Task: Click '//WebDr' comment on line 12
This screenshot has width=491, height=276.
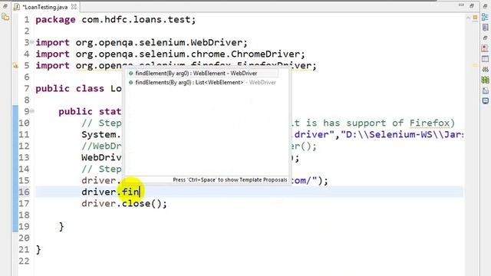Action: (101, 146)
